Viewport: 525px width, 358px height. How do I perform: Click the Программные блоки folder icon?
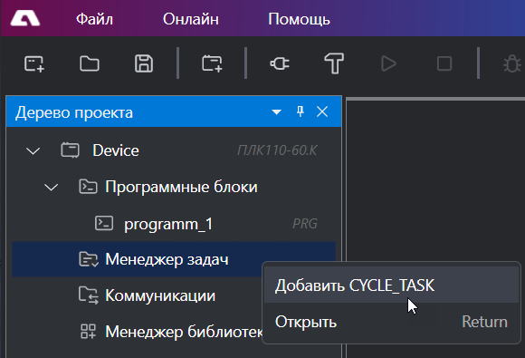88,187
